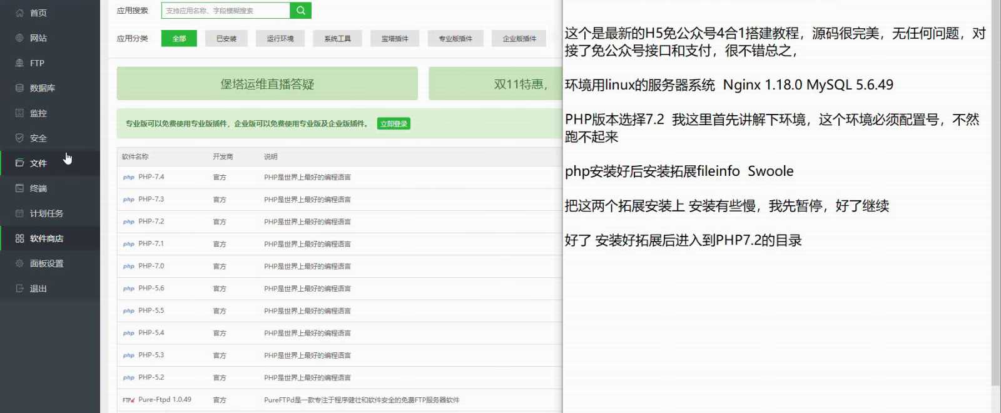1001x413 pixels.
Task: Open the 首页 home icon in sidebar
Action: pyautogui.click(x=19, y=13)
